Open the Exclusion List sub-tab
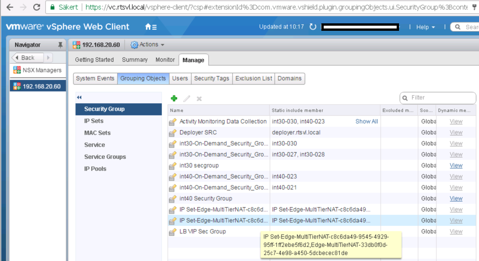This screenshot has height=261, width=479. tap(254, 78)
